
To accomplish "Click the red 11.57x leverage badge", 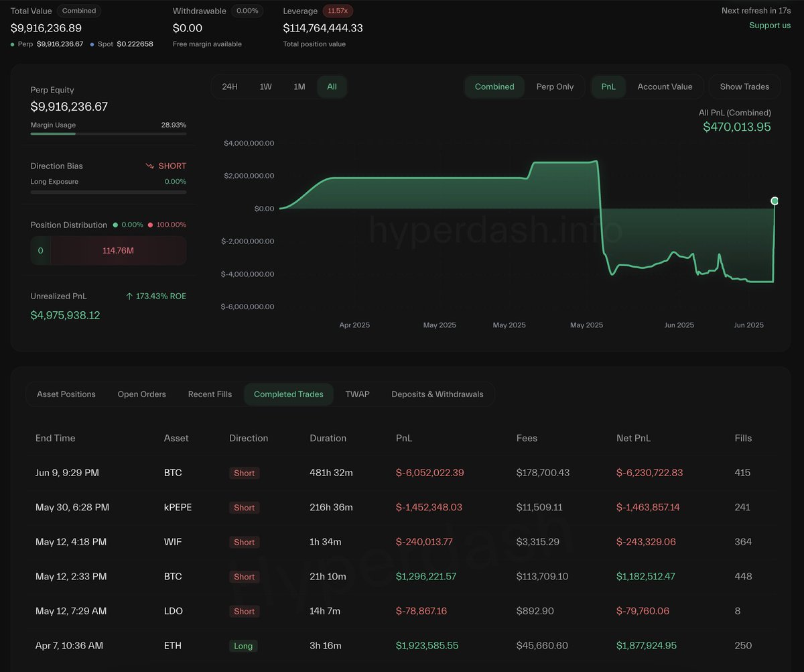I will click(338, 11).
